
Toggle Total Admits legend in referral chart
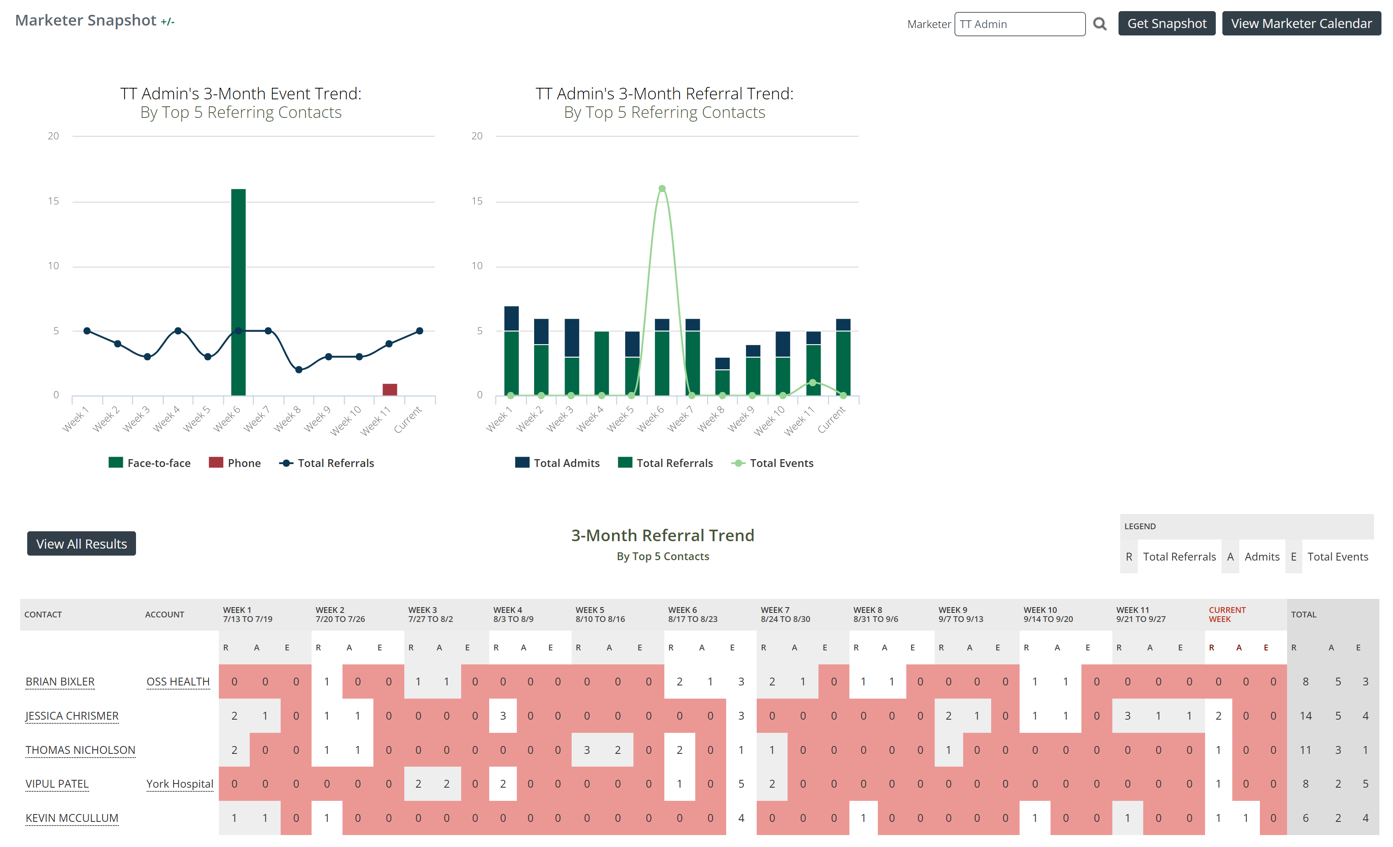tap(558, 463)
